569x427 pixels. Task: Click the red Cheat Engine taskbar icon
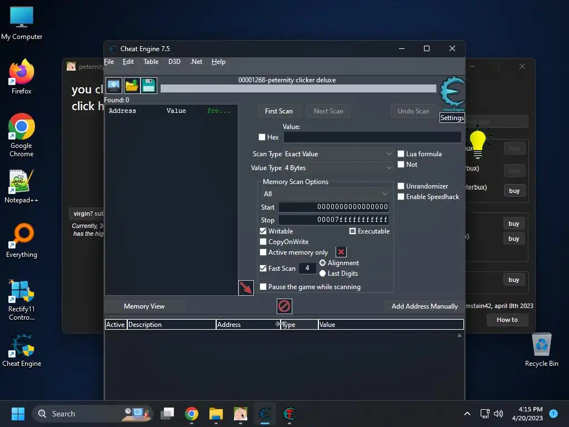[x=289, y=414]
